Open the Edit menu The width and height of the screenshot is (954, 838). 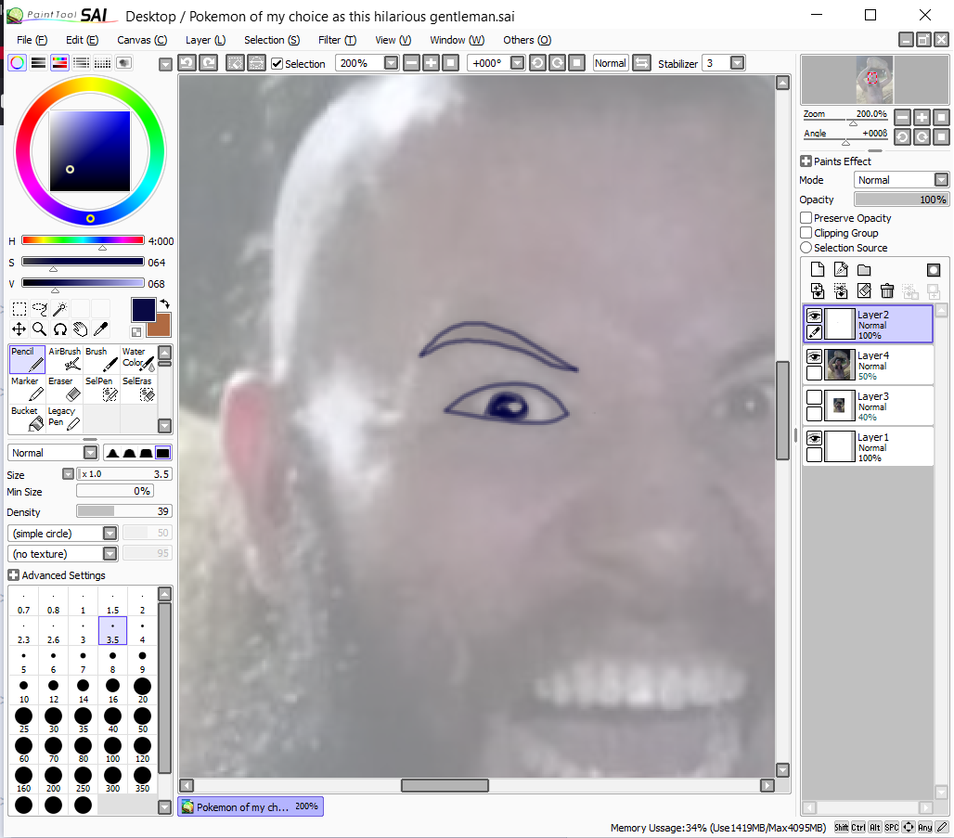(x=83, y=40)
